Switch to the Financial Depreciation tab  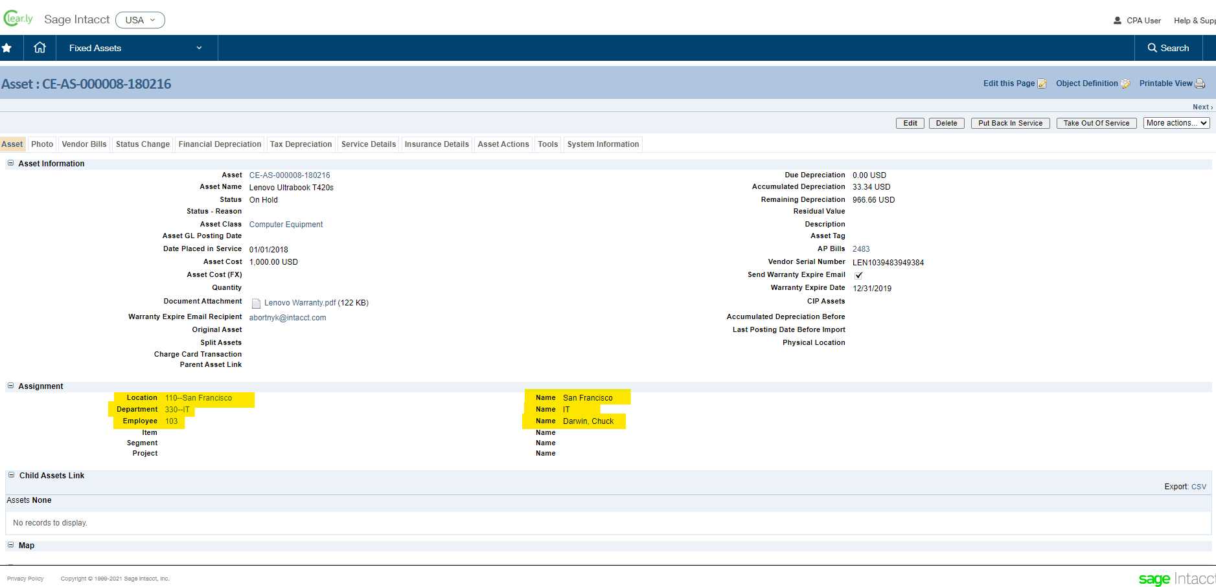[x=220, y=144]
